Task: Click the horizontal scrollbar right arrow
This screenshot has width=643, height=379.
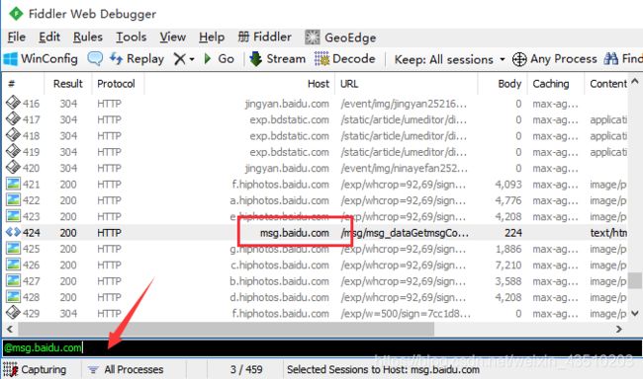Action: 619,329
